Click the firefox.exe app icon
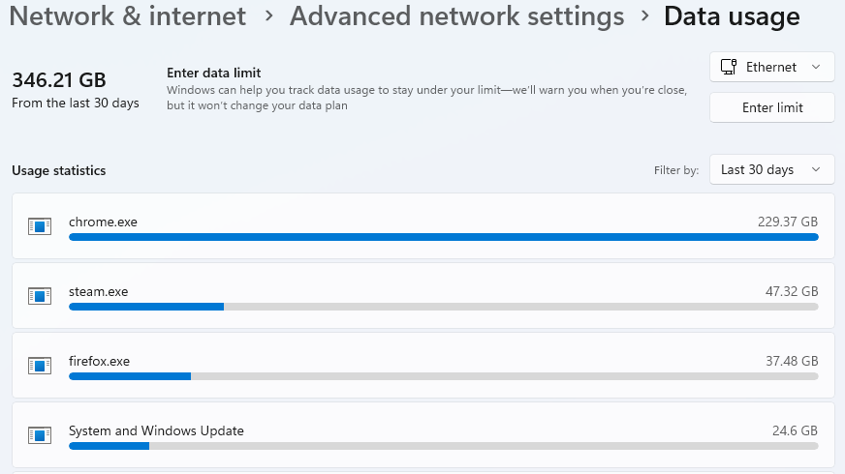The height and width of the screenshot is (474, 845). point(39,366)
